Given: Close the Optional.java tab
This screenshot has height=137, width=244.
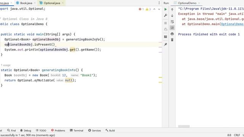Looking at the screenshot, I should click(63, 3).
